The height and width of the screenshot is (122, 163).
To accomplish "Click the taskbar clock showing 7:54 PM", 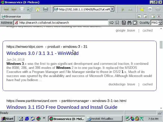I will tap(153, 119).
